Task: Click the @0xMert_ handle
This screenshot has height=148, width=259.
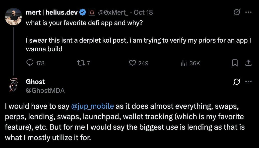Action: pos(113,12)
